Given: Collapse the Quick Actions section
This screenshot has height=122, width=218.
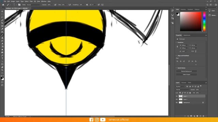Looking at the screenshot, I should (x=176, y=68).
